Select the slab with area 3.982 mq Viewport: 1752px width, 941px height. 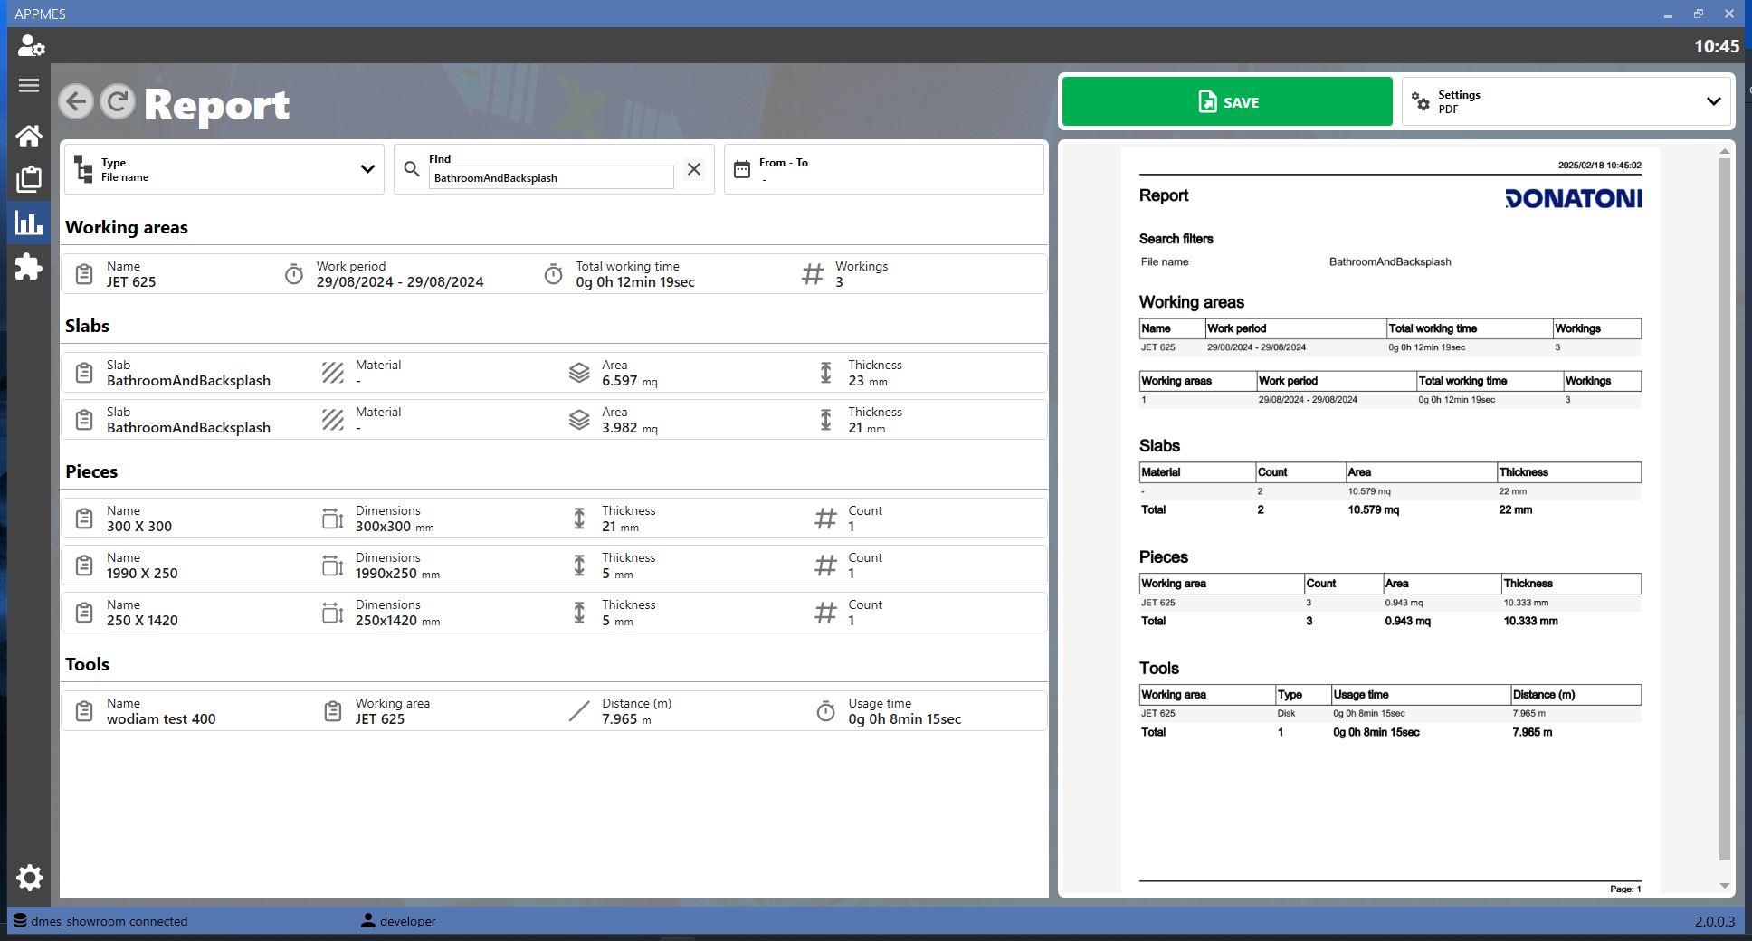(554, 420)
